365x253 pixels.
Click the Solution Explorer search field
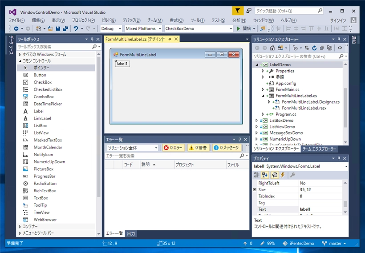[296, 56]
